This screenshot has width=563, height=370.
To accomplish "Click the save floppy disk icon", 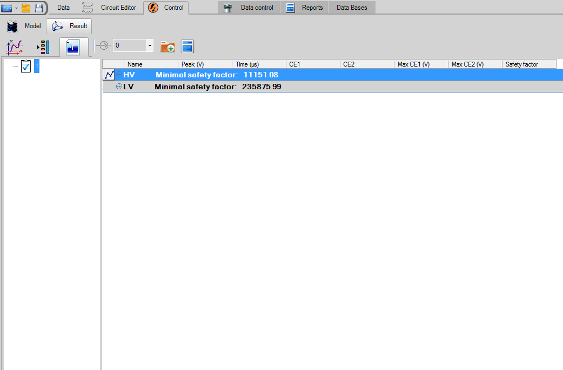I will click(x=39, y=8).
